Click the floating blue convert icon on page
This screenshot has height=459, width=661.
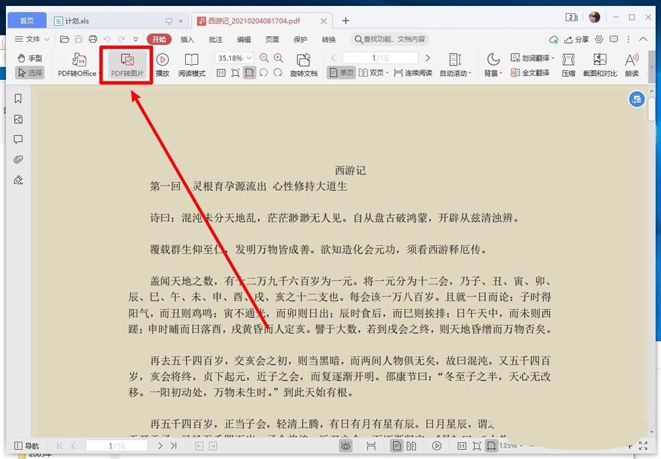coord(637,99)
